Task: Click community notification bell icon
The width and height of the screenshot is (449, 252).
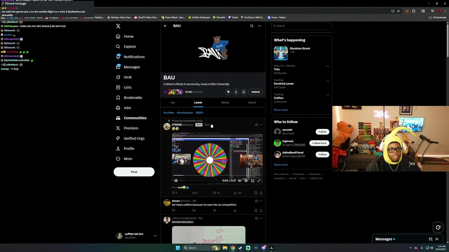Action: pos(244,92)
